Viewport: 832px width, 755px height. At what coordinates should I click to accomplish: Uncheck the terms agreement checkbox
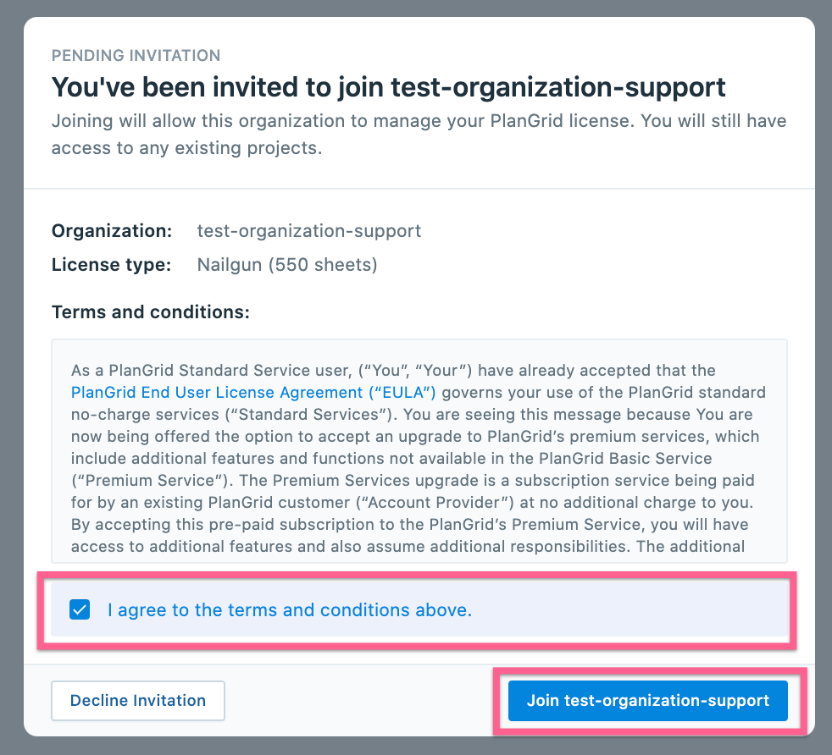click(80, 609)
